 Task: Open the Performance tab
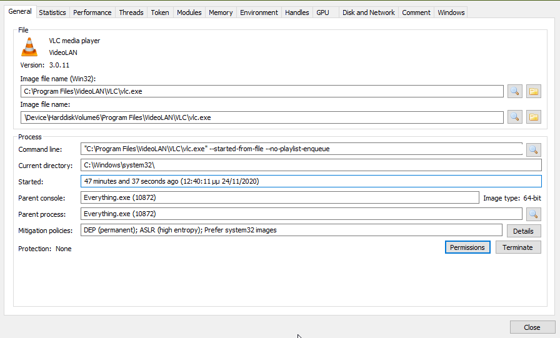(x=92, y=12)
